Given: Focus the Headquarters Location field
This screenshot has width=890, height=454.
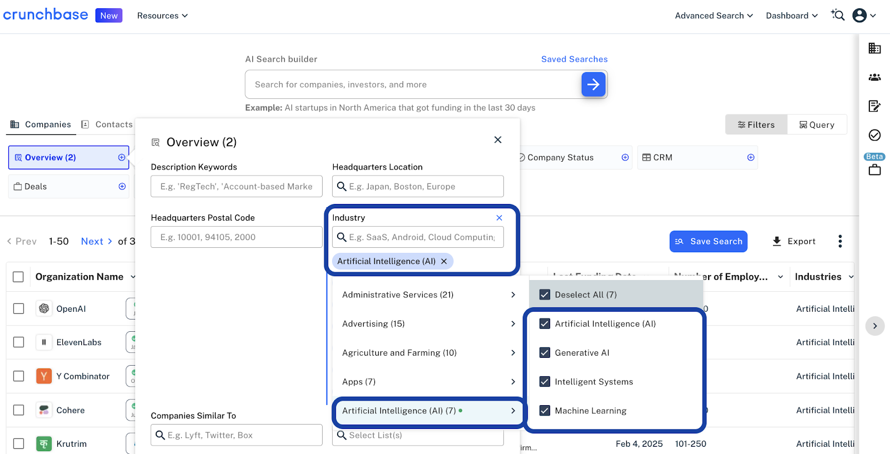Looking at the screenshot, I should (x=418, y=186).
